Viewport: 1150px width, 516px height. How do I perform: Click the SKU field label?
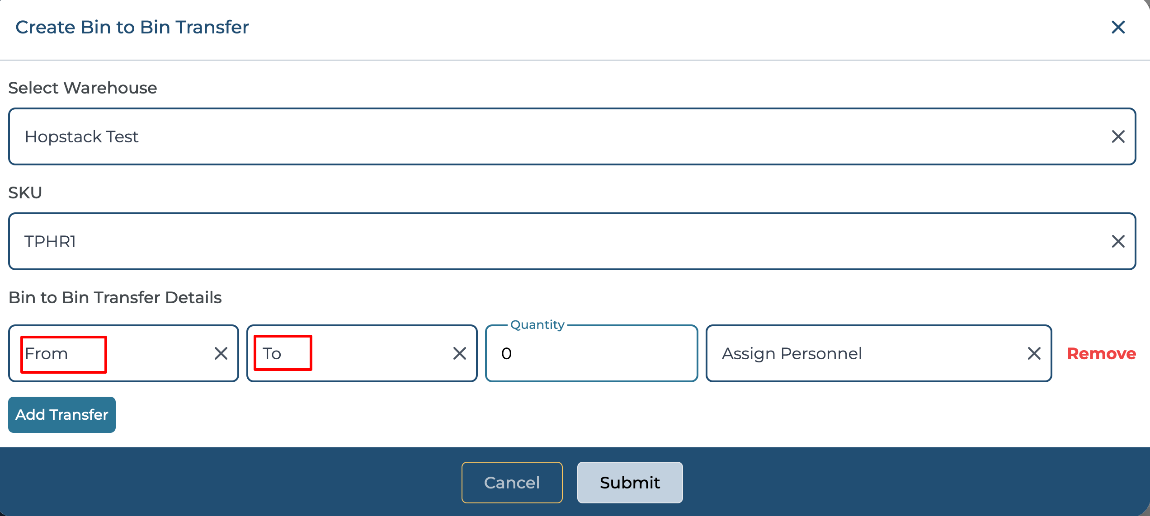25,192
